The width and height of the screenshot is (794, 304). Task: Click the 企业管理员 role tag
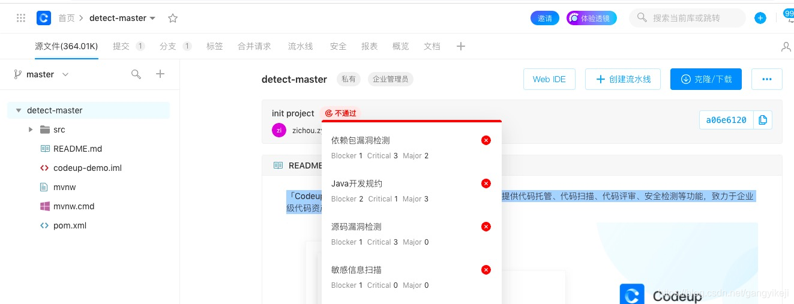point(390,79)
